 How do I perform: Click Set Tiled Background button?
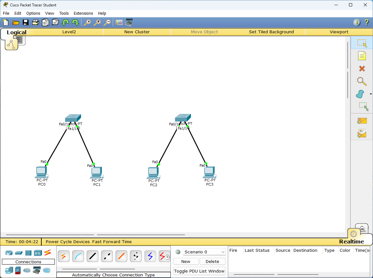coord(271,32)
